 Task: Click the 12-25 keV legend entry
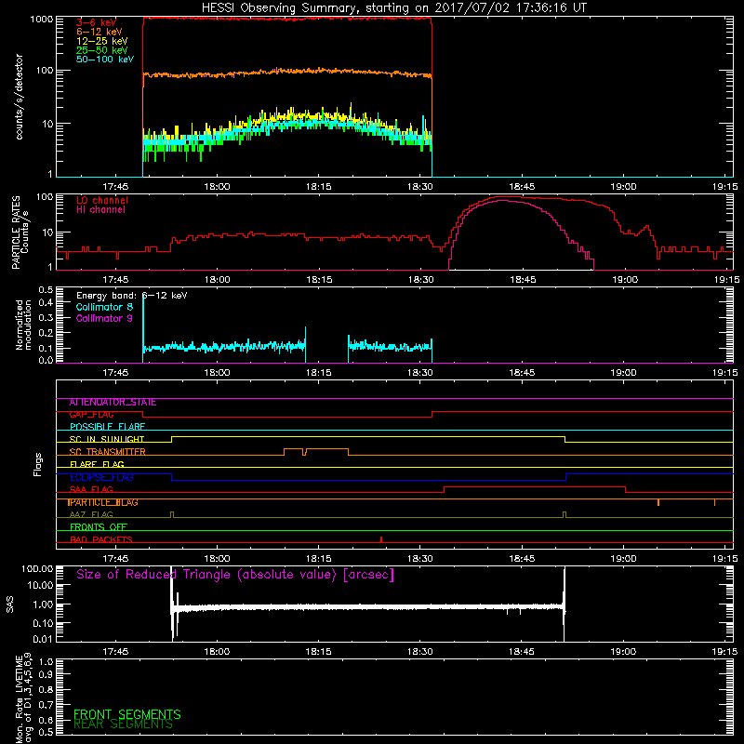point(102,41)
